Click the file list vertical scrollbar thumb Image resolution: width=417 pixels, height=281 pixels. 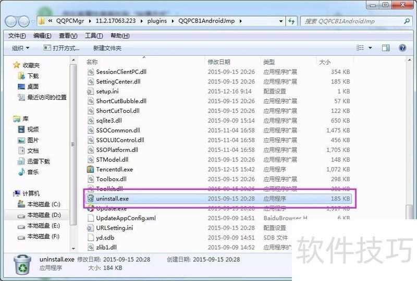(409, 212)
